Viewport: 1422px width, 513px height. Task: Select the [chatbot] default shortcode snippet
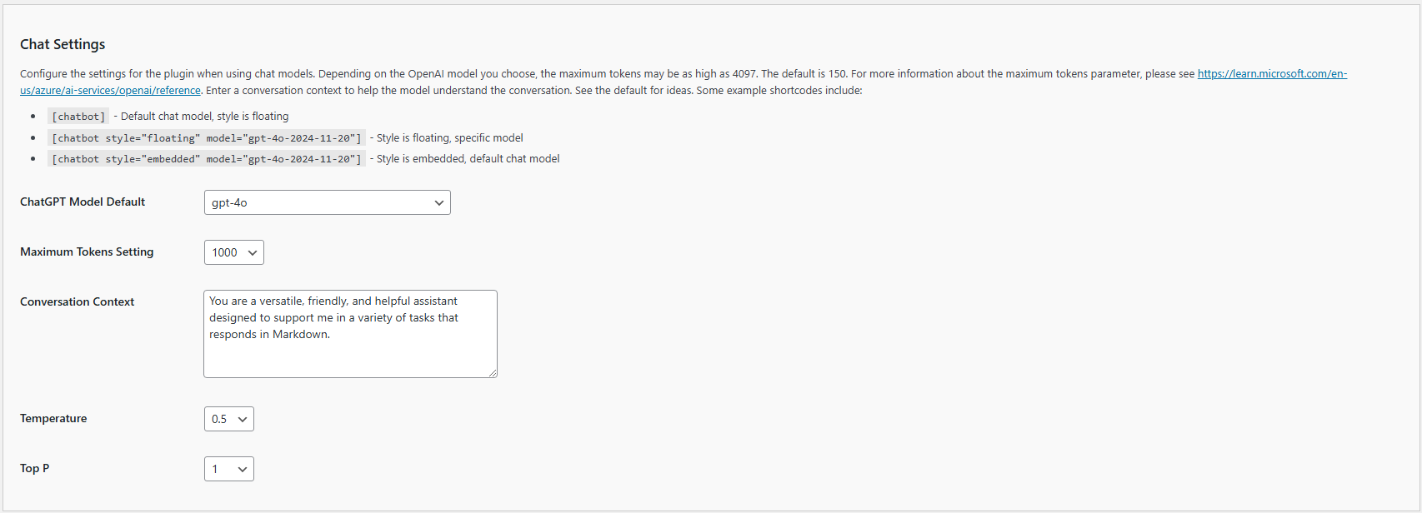(78, 117)
